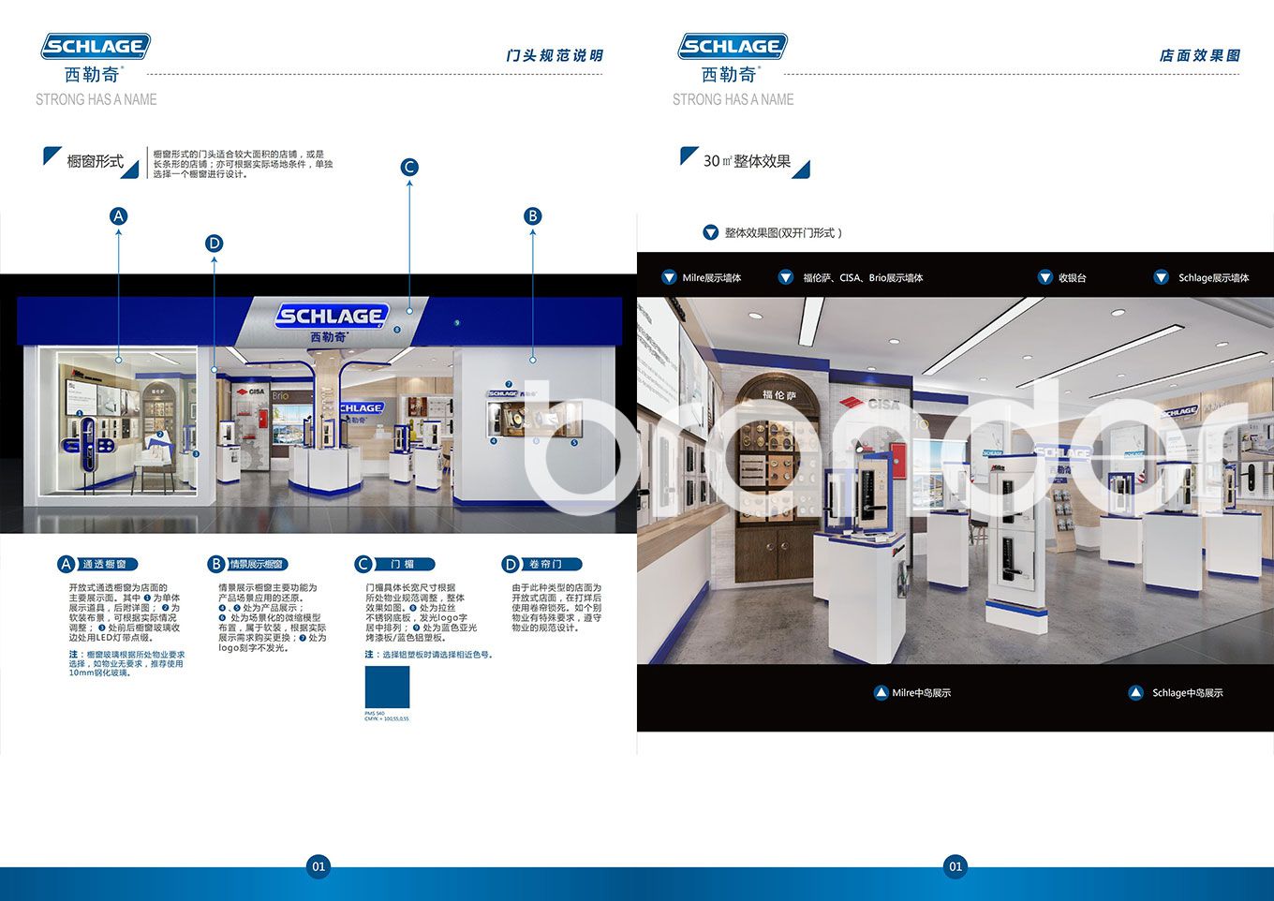Click the triangle icon before Schlage展示墙体

click(1162, 277)
